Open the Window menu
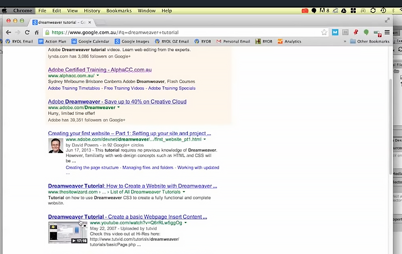This screenshot has height=254, width=402. [x=147, y=11]
